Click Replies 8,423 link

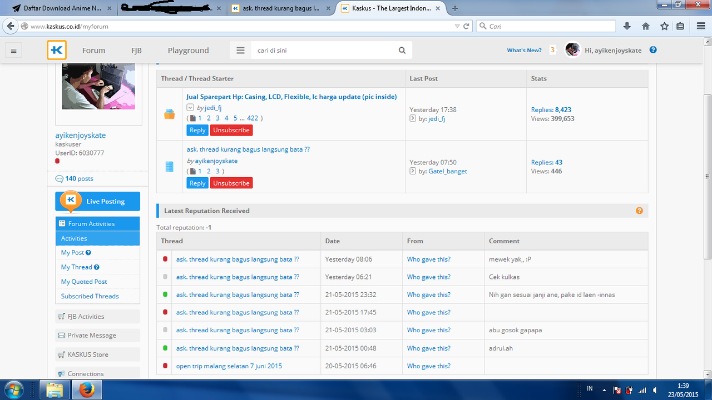point(551,110)
